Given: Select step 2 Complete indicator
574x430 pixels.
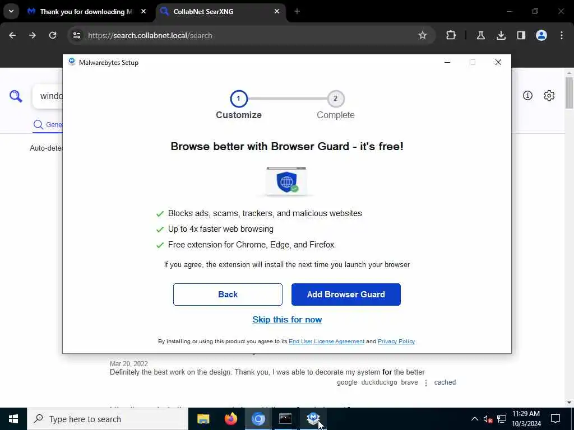Looking at the screenshot, I should tap(335, 99).
